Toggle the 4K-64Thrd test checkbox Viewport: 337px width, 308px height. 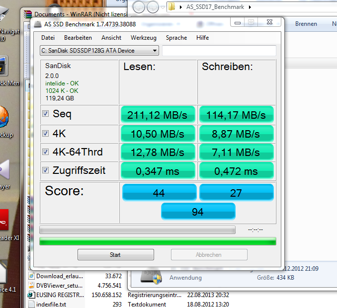coord(45,152)
